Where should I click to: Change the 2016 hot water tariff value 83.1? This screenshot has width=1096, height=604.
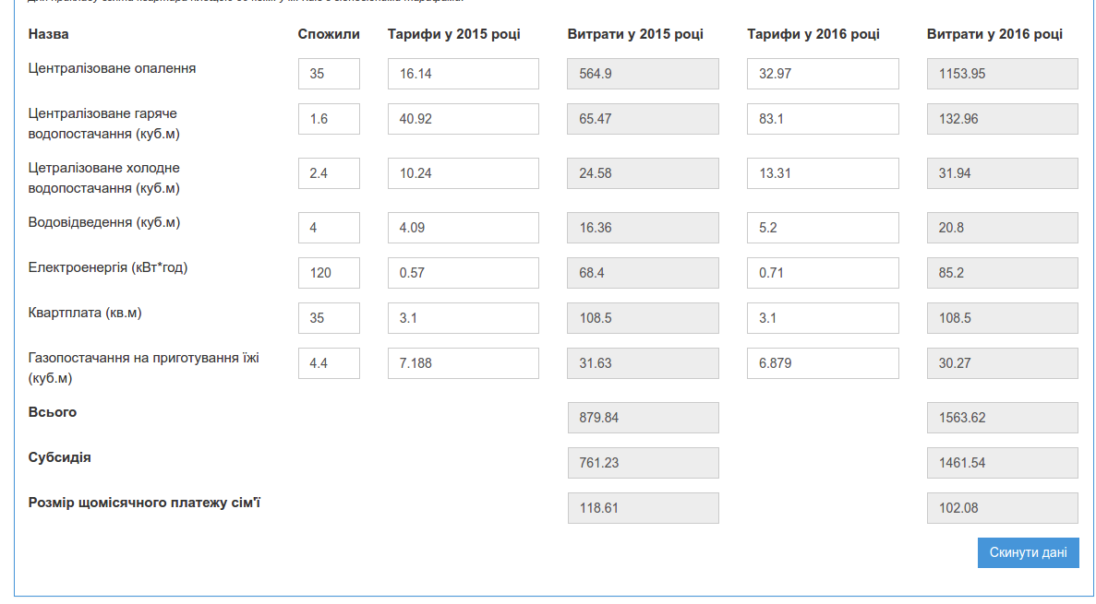pos(822,119)
